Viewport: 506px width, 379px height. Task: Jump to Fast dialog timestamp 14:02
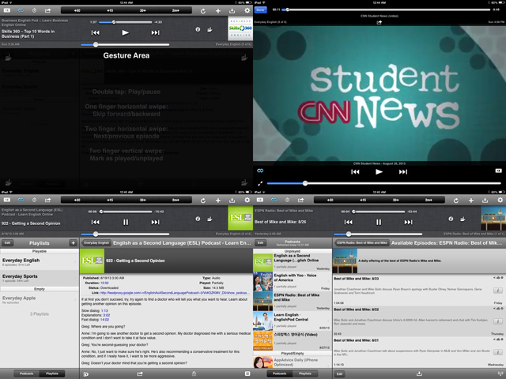tap(104, 320)
